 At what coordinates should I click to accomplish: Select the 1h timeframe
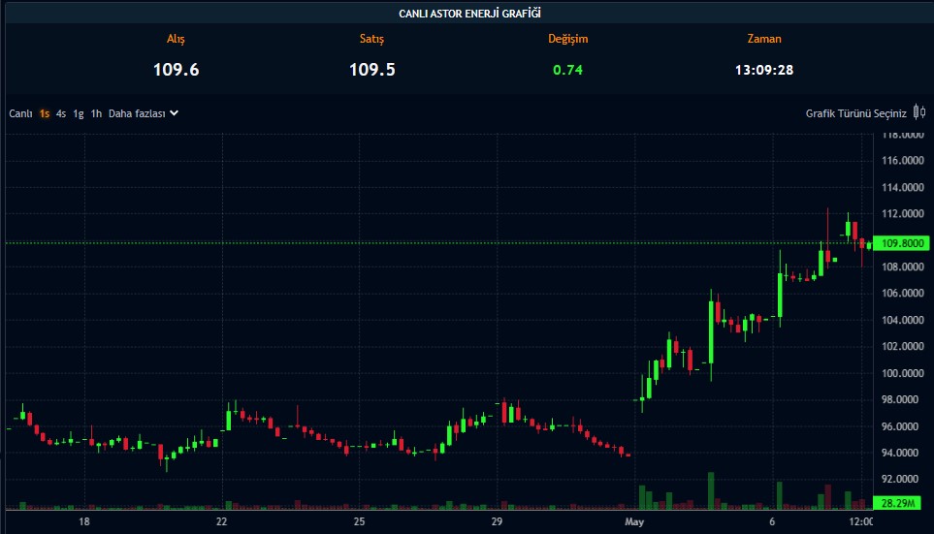coord(96,113)
